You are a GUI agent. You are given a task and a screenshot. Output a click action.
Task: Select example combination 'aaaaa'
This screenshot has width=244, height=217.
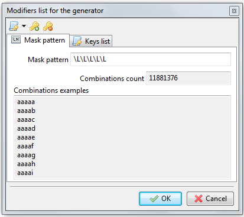[26, 102]
